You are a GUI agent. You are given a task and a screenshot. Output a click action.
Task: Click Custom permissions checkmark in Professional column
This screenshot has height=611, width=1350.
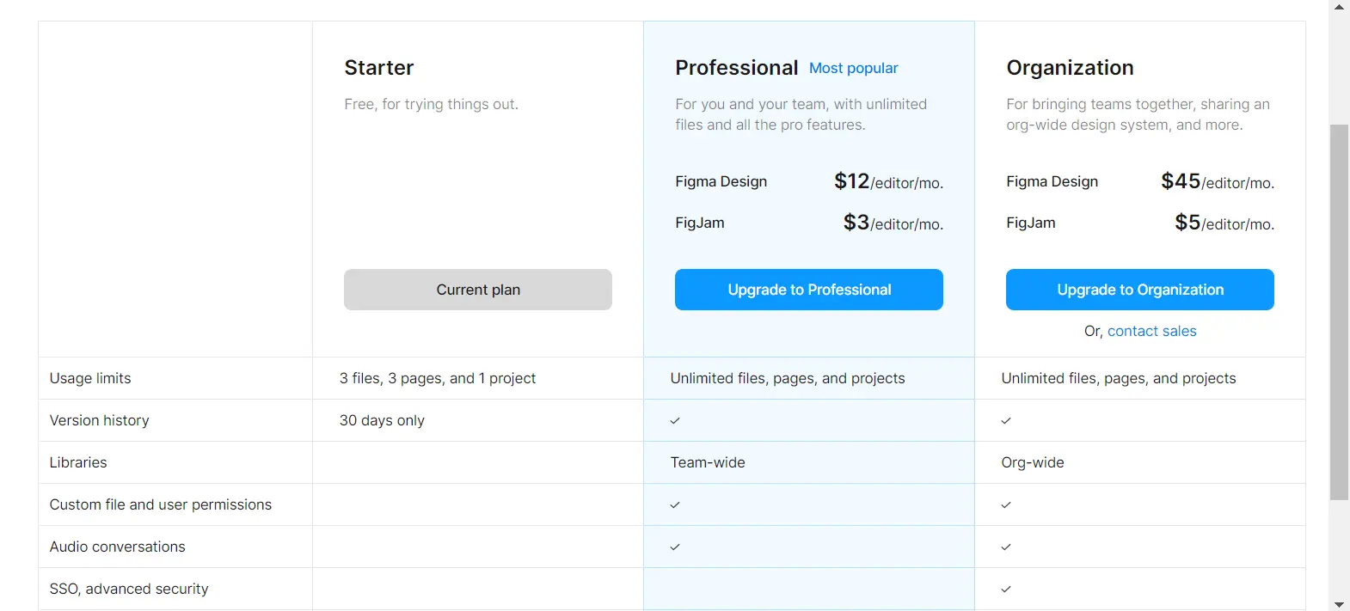pyautogui.click(x=675, y=505)
